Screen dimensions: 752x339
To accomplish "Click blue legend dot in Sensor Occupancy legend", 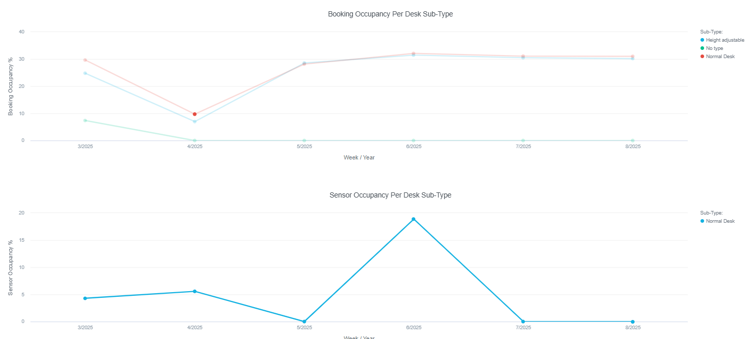I will pyautogui.click(x=702, y=221).
